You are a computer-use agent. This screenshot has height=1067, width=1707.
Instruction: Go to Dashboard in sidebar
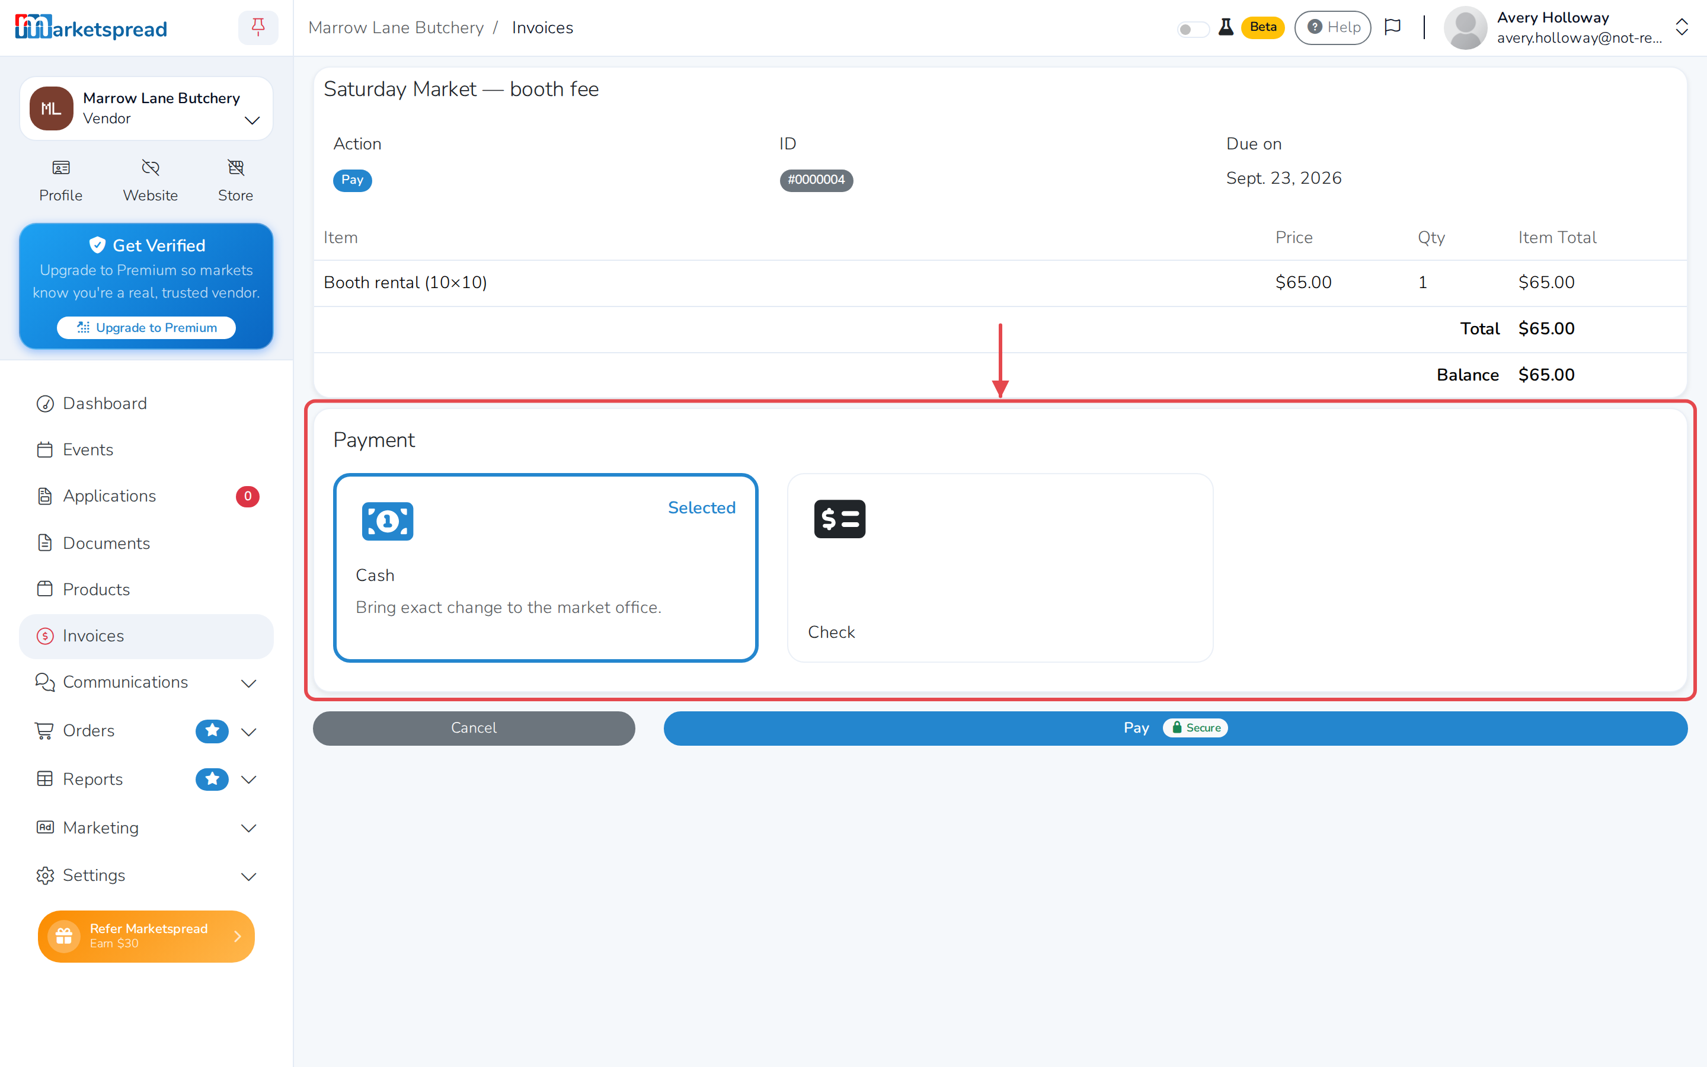coord(146,404)
